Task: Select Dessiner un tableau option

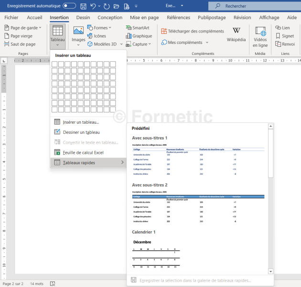Action: (x=81, y=132)
